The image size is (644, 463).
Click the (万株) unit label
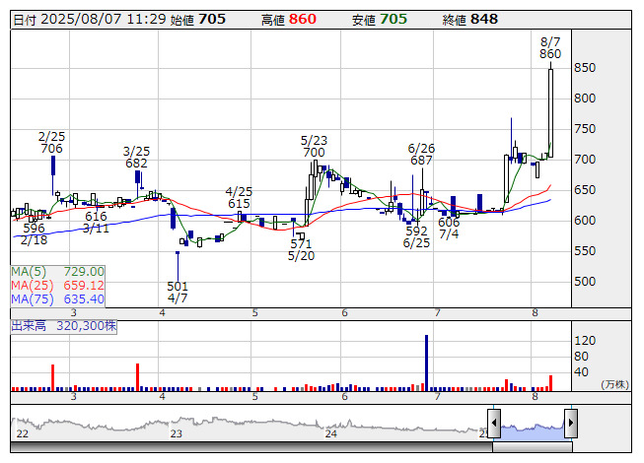pos(614,384)
